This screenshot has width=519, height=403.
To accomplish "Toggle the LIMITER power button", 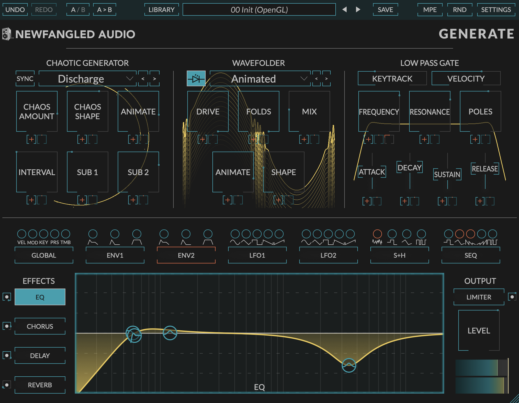I will (x=512, y=297).
